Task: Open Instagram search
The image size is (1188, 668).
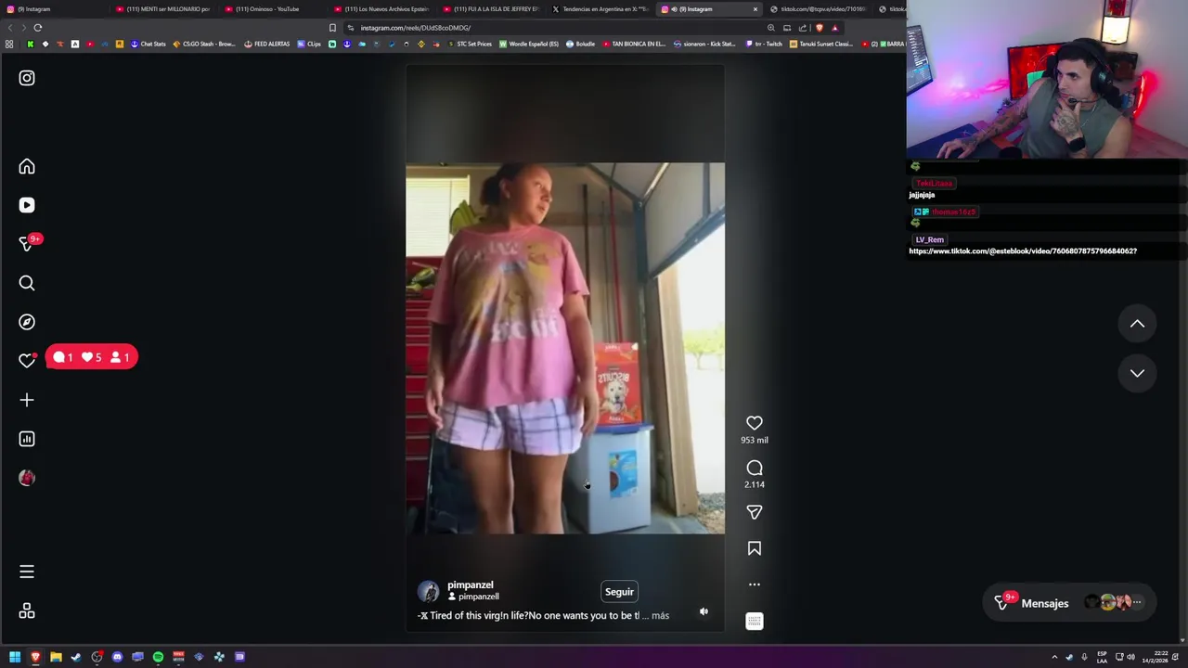Action: point(27,283)
